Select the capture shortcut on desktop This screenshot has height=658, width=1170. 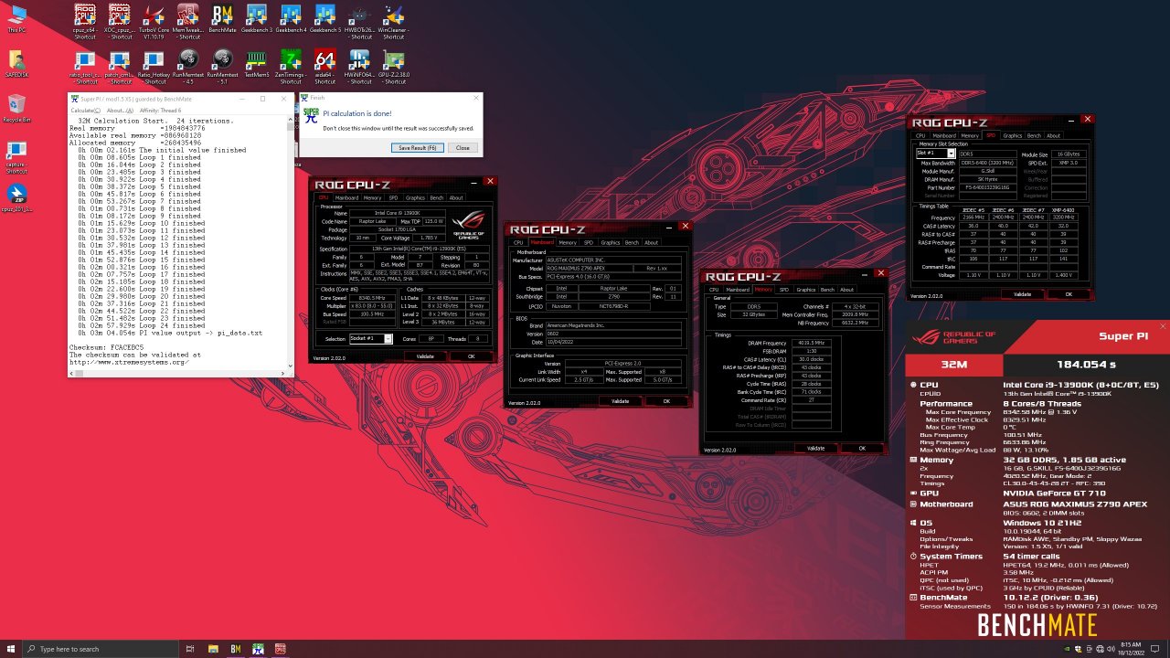coord(16,156)
